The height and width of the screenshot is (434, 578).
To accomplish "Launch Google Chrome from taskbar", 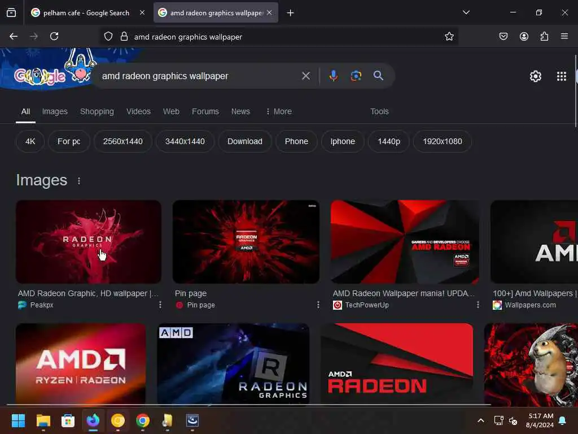I will click(143, 420).
